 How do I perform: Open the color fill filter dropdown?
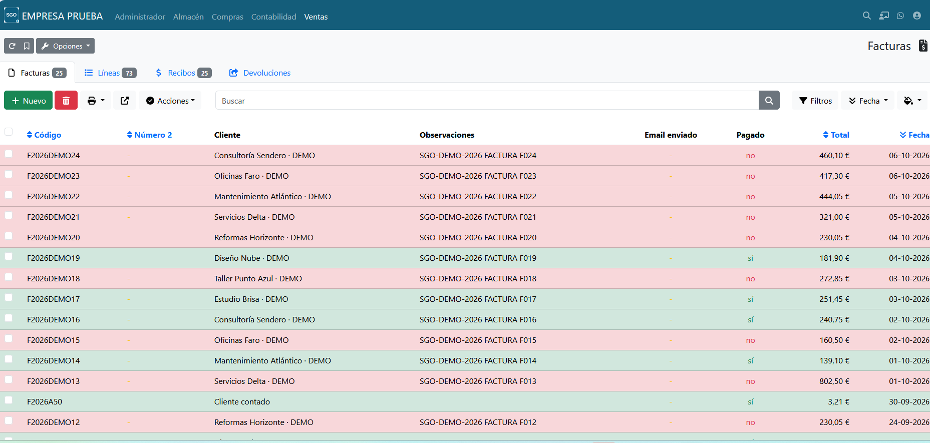[x=912, y=101]
